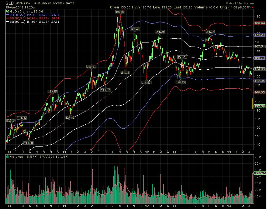Click the 154.08 axis tag

coord(259,69)
